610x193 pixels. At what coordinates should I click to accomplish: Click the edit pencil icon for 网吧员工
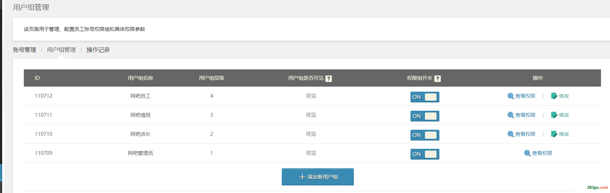[x=554, y=96]
